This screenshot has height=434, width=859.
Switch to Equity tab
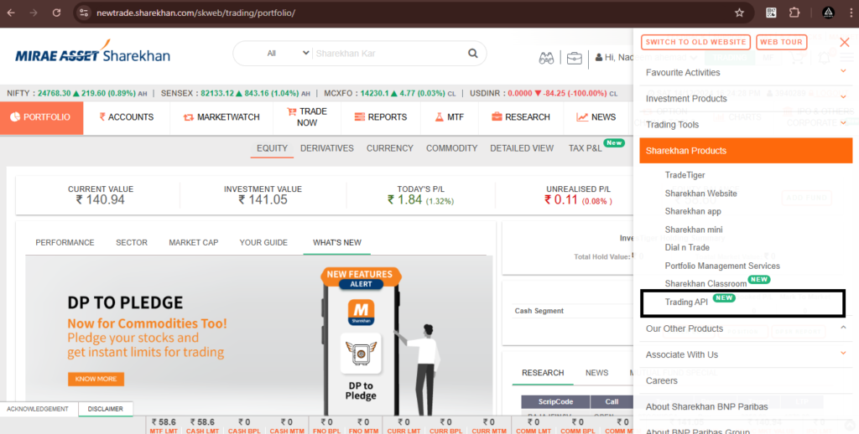pyautogui.click(x=272, y=148)
